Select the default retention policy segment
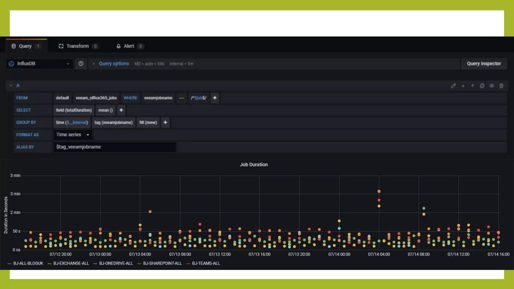Screen dimensions: 514x289 click(x=62, y=98)
